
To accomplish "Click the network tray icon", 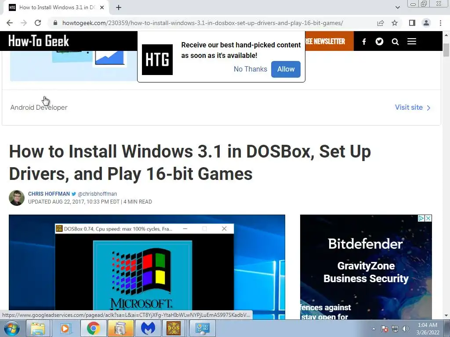I will 395,329.
